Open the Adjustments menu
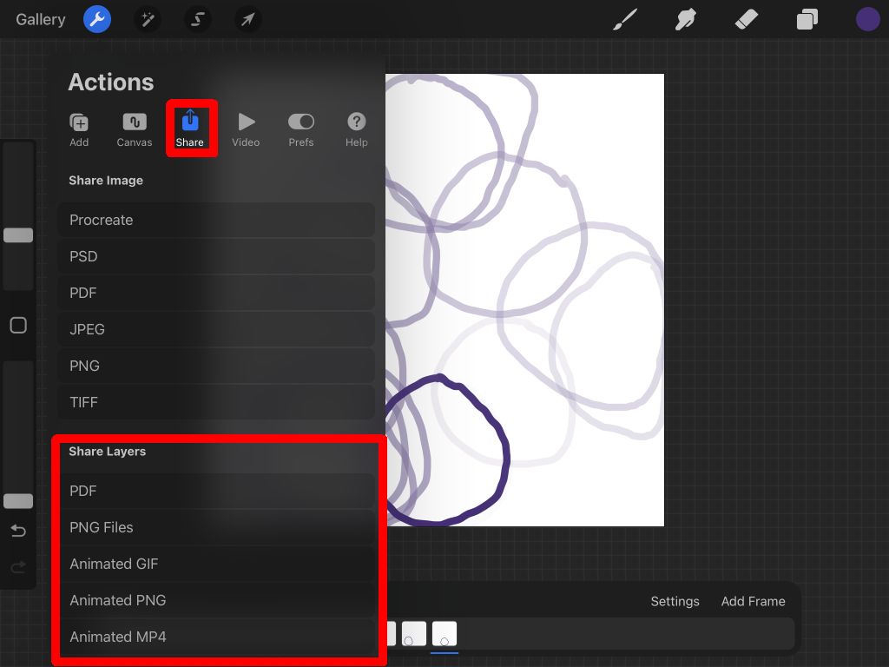 click(147, 19)
